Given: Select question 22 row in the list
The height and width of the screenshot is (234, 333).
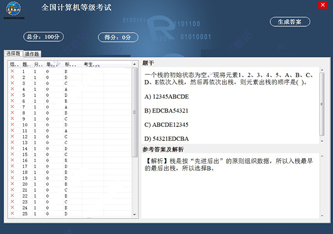Looking at the screenshot, I should [x=70, y=196].
